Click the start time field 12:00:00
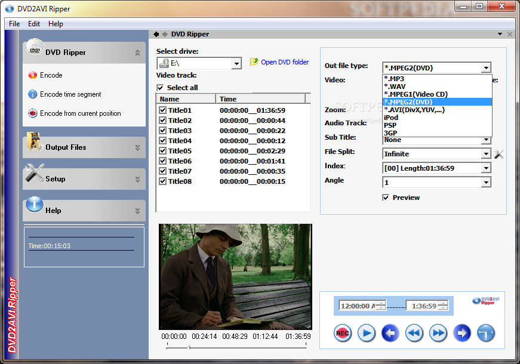This screenshot has height=364, width=520. coord(362,306)
